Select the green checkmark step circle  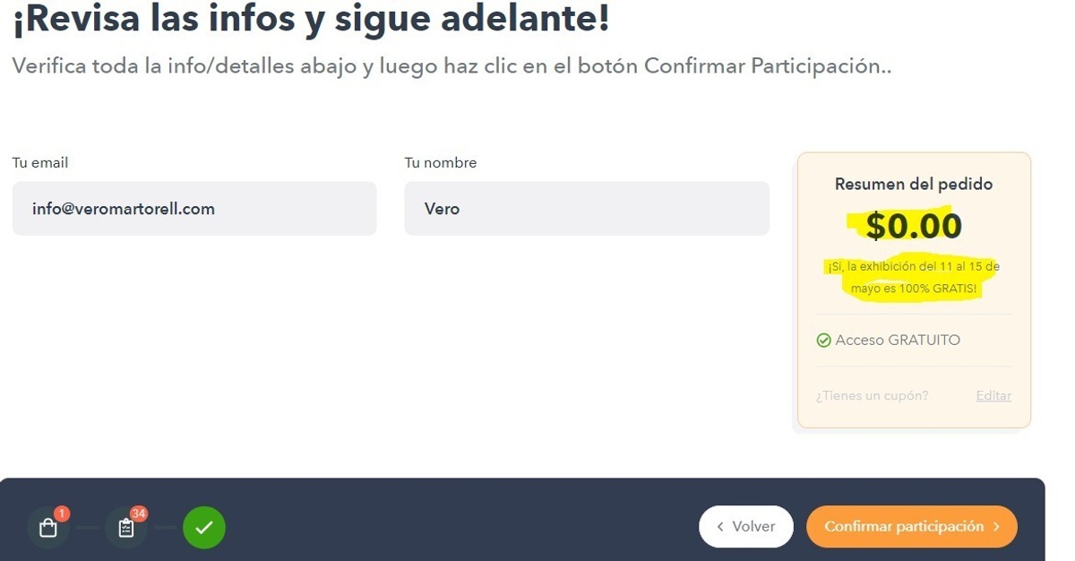204,528
